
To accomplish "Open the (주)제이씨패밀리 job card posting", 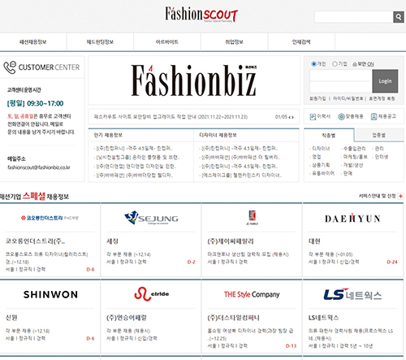I will coord(252,241).
